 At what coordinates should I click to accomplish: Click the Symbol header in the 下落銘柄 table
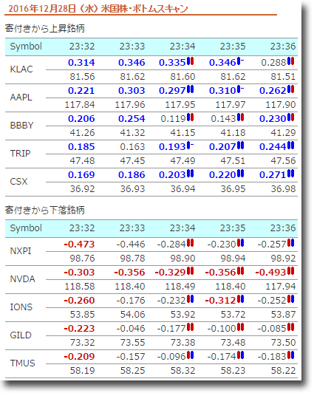tap(26, 228)
